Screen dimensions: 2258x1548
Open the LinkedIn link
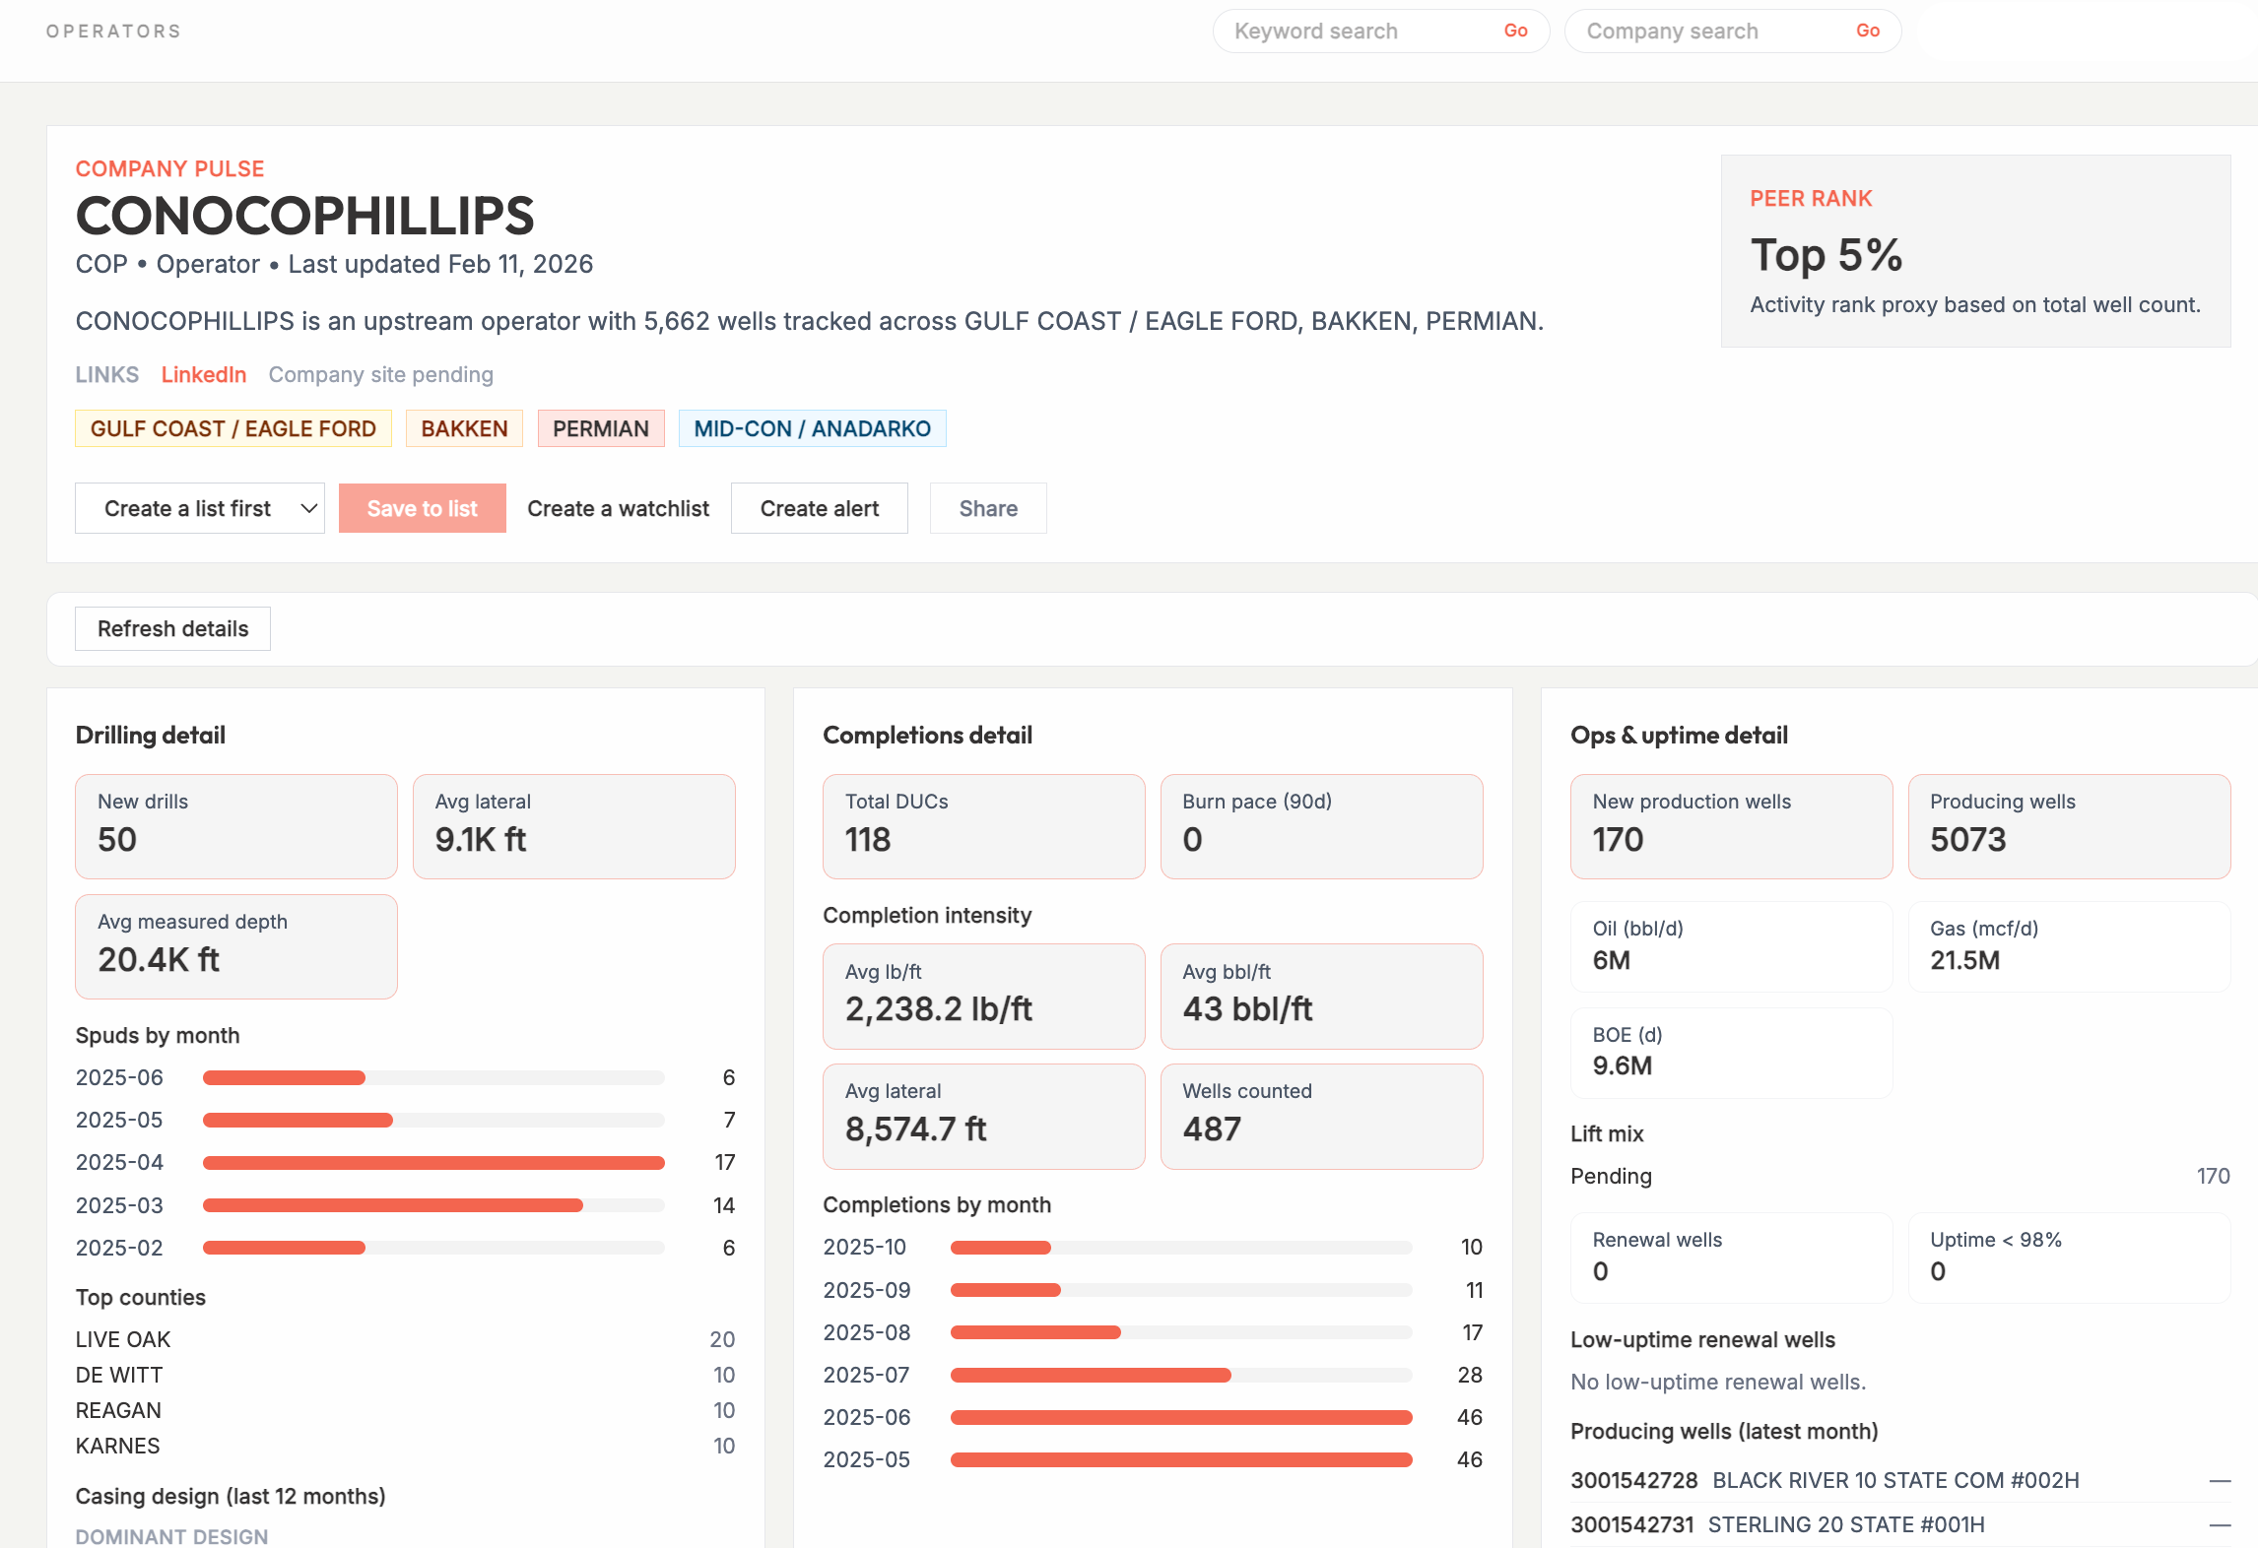coord(203,374)
